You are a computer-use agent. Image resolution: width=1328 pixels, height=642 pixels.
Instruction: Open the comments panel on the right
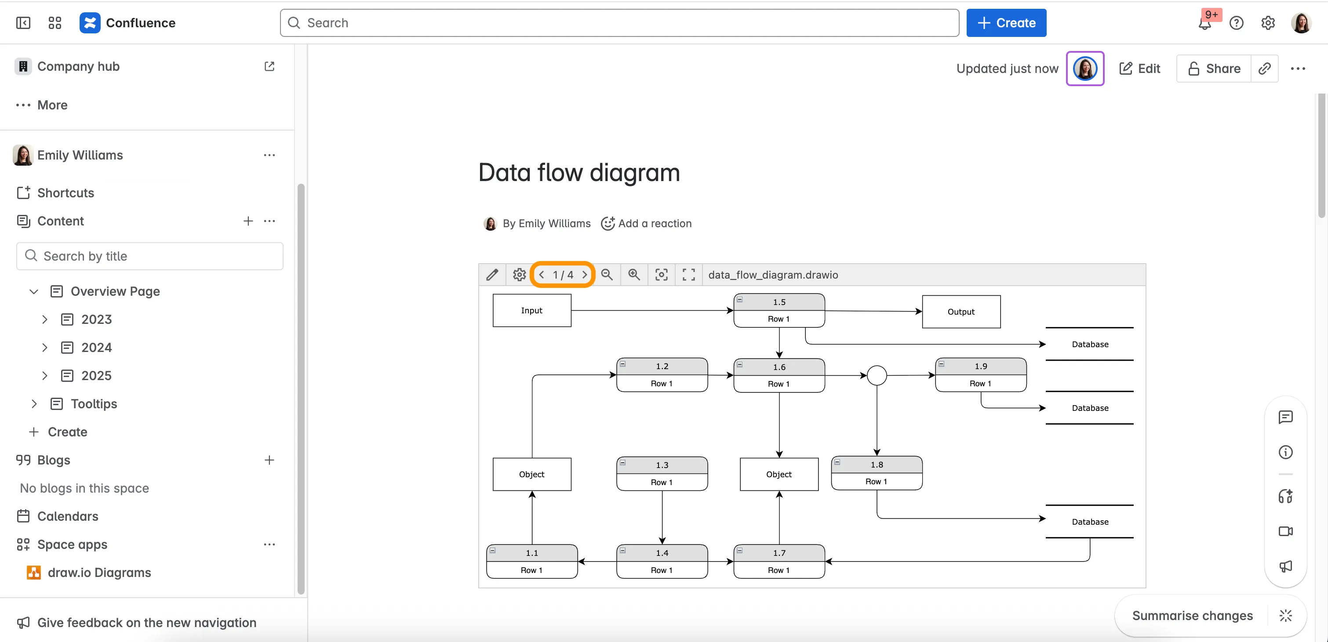pos(1286,416)
